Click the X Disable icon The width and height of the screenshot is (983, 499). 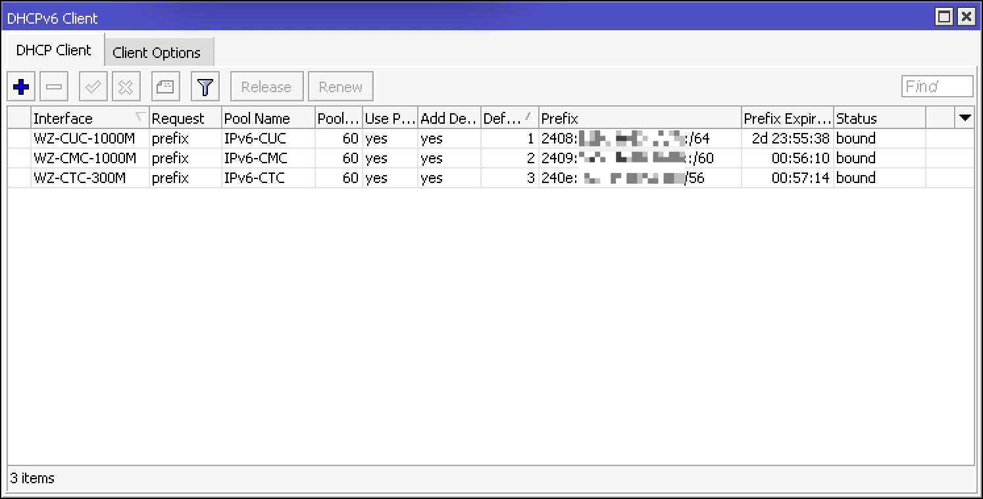coord(126,86)
